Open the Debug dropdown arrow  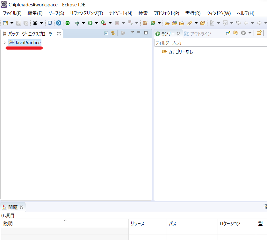83,23
